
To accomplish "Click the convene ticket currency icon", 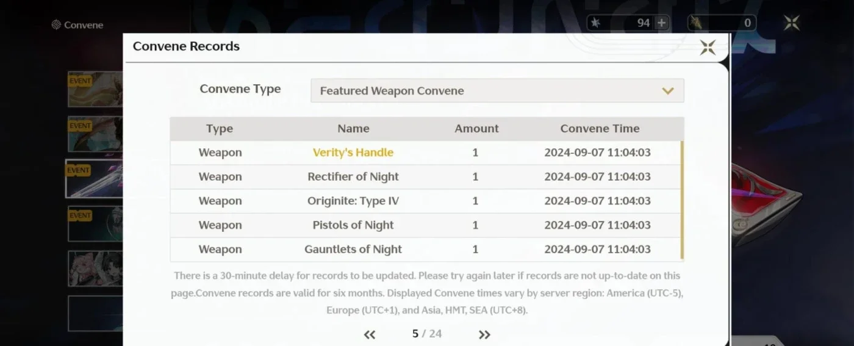I will (x=697, y=23).
